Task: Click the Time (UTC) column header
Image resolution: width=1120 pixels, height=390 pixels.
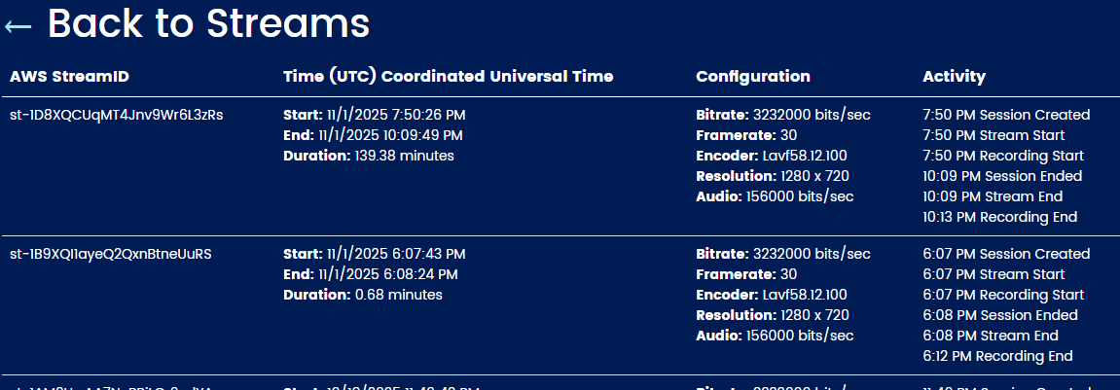Action: click(448, 77)
